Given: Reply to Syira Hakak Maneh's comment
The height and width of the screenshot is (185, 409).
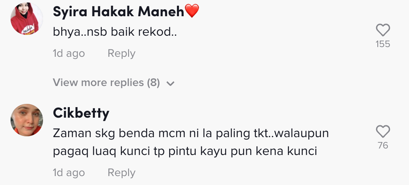Looking at the screenshot, I should (x=121, y=54).
